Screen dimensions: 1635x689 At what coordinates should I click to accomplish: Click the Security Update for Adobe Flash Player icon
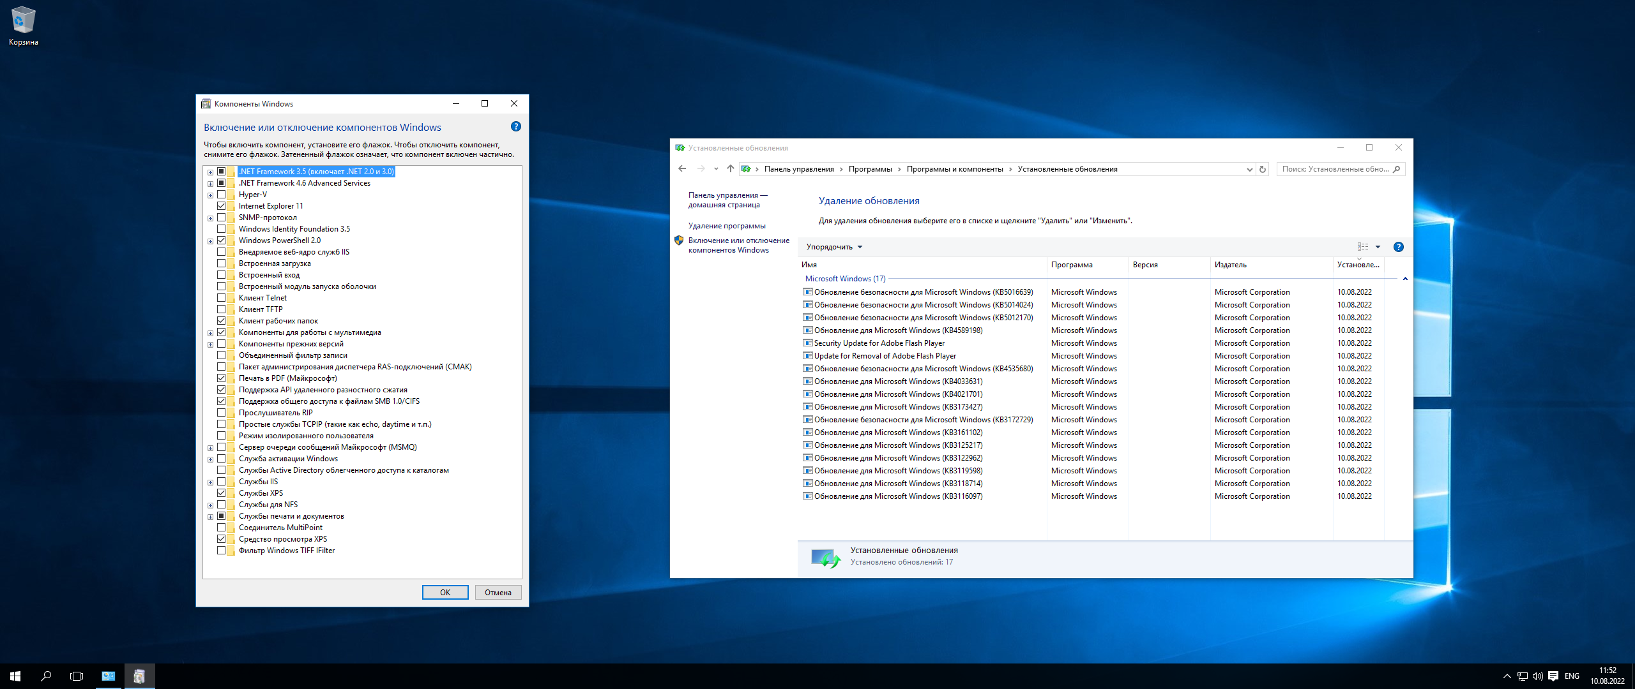(808, 343)
